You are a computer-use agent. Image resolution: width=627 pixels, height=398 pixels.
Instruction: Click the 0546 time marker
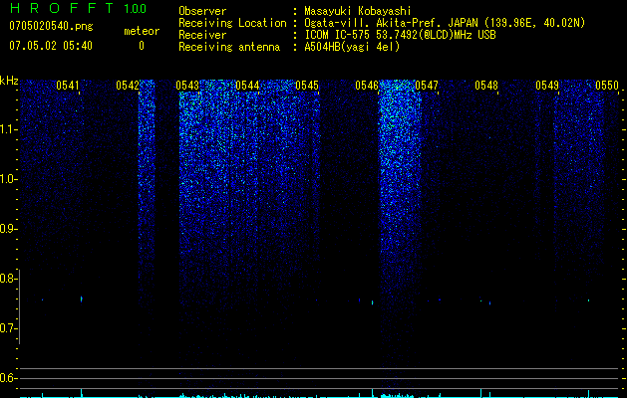pyautogui.click(x=367, y=86)
